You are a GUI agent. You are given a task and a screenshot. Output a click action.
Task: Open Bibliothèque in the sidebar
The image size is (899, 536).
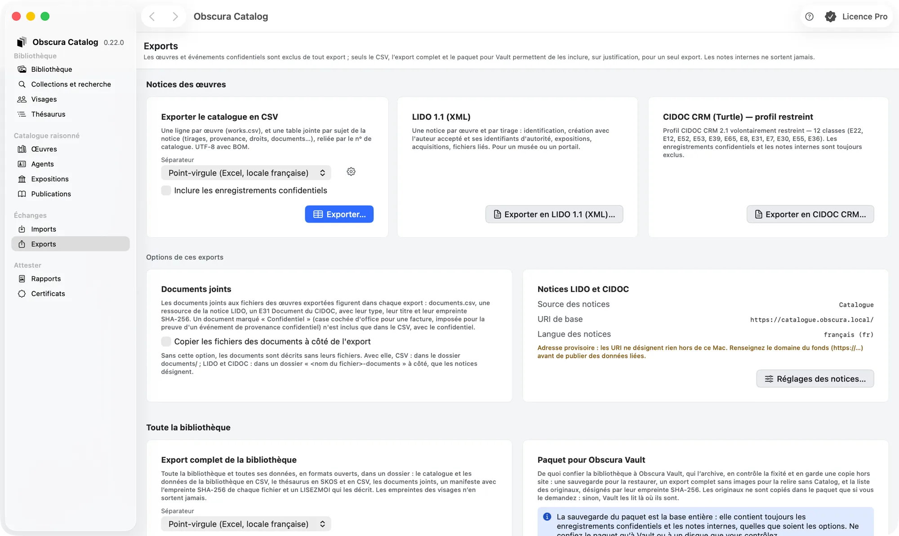[x=70, y=69]
